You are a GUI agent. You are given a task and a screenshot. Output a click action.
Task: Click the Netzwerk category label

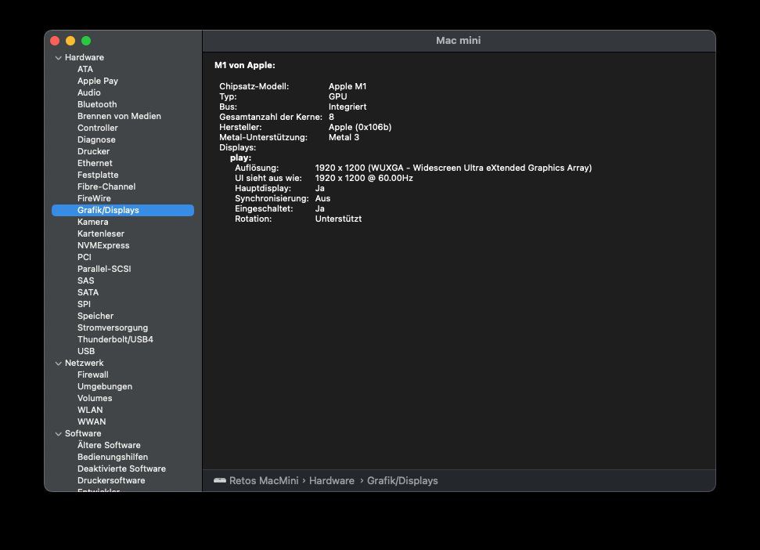click(x=84, y=363)
